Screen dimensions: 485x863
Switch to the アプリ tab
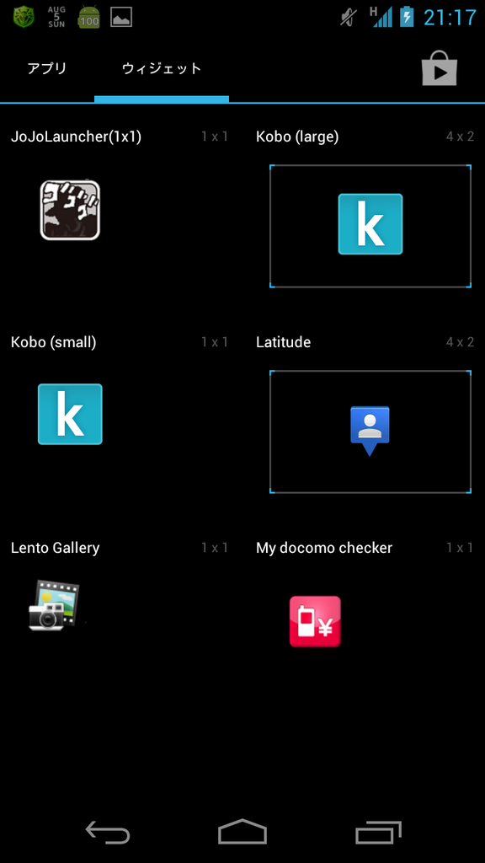tap(47, 69)
